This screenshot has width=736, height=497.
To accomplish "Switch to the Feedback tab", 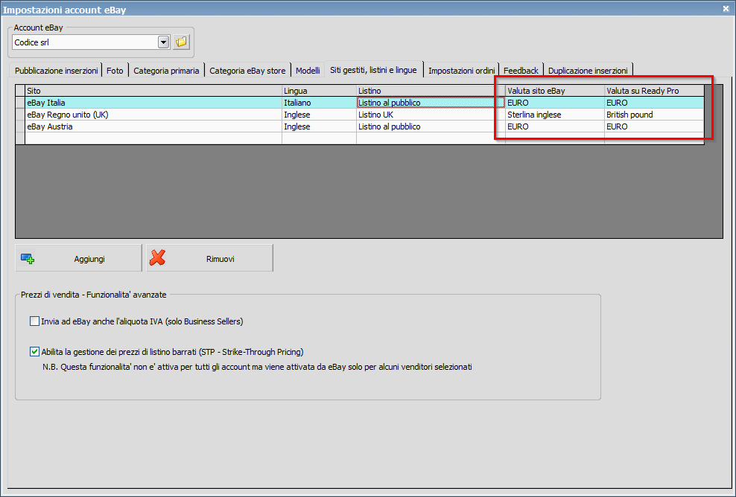I will click(x=521, y=71).
